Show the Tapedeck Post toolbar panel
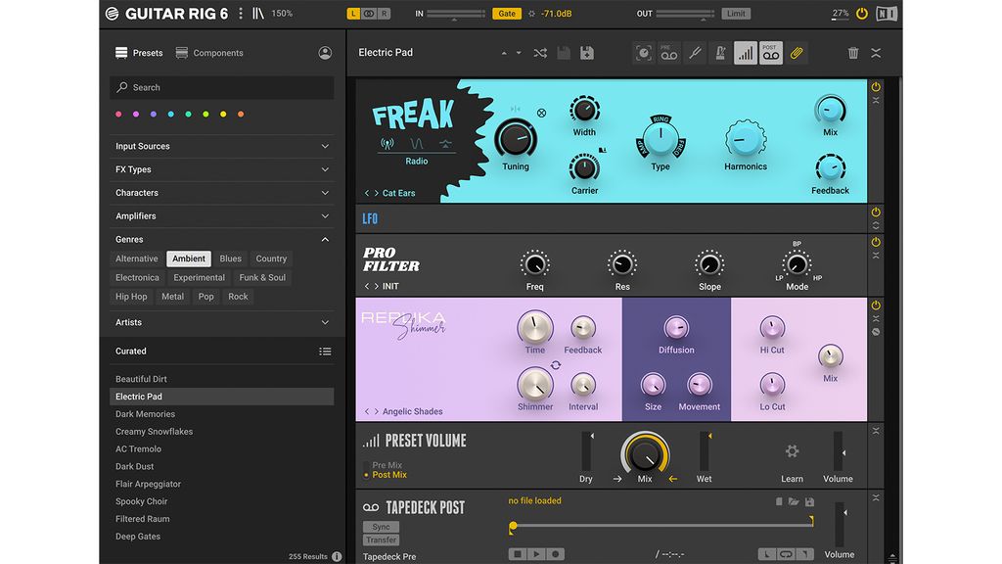Screen dimensions: 1002x564 click(x=770, y=53)
